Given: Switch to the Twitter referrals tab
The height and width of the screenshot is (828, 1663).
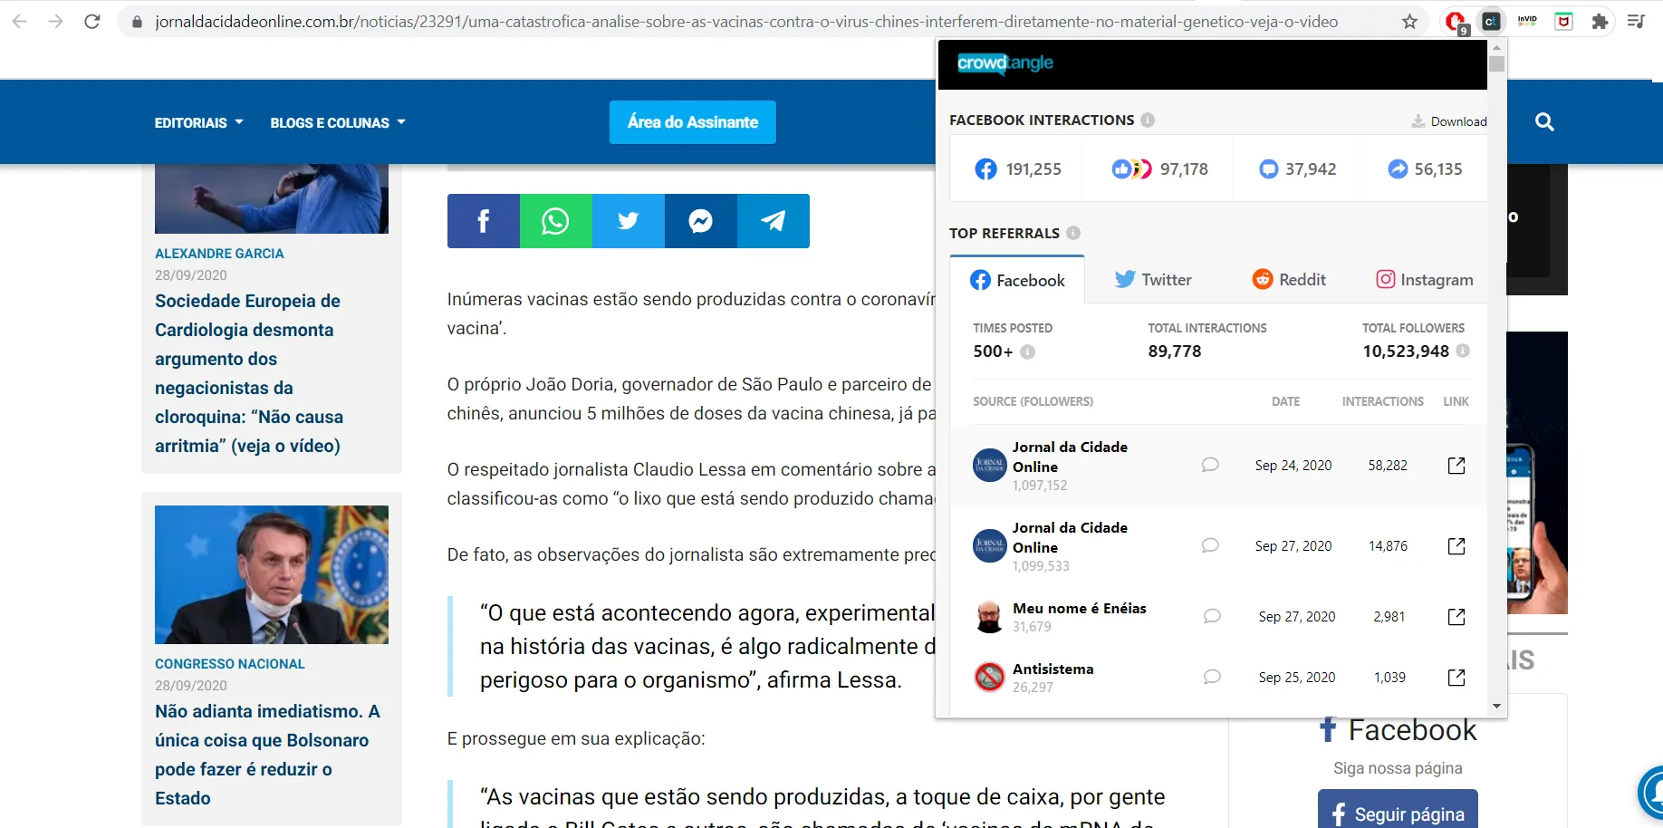Looking at the screenshot, I should (x=1153, y=280).
